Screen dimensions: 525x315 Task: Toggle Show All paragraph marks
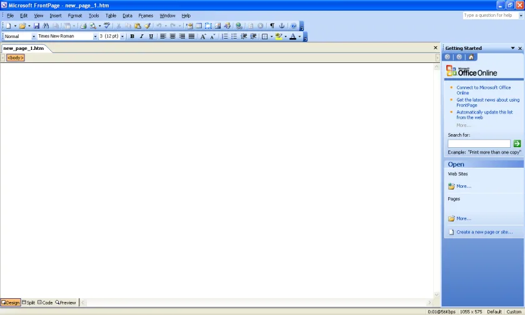tap(272, 26)
